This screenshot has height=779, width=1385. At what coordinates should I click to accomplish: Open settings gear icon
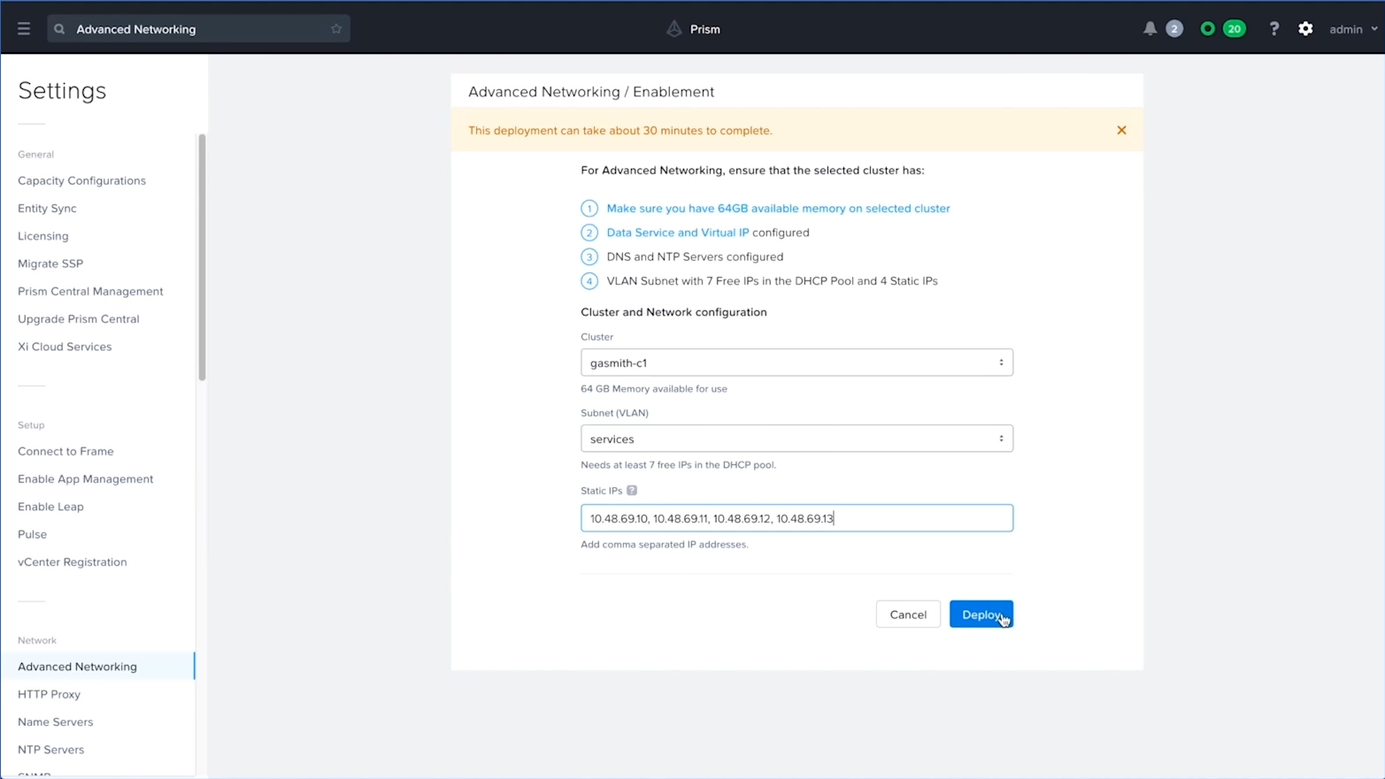tap(1305, 29)
